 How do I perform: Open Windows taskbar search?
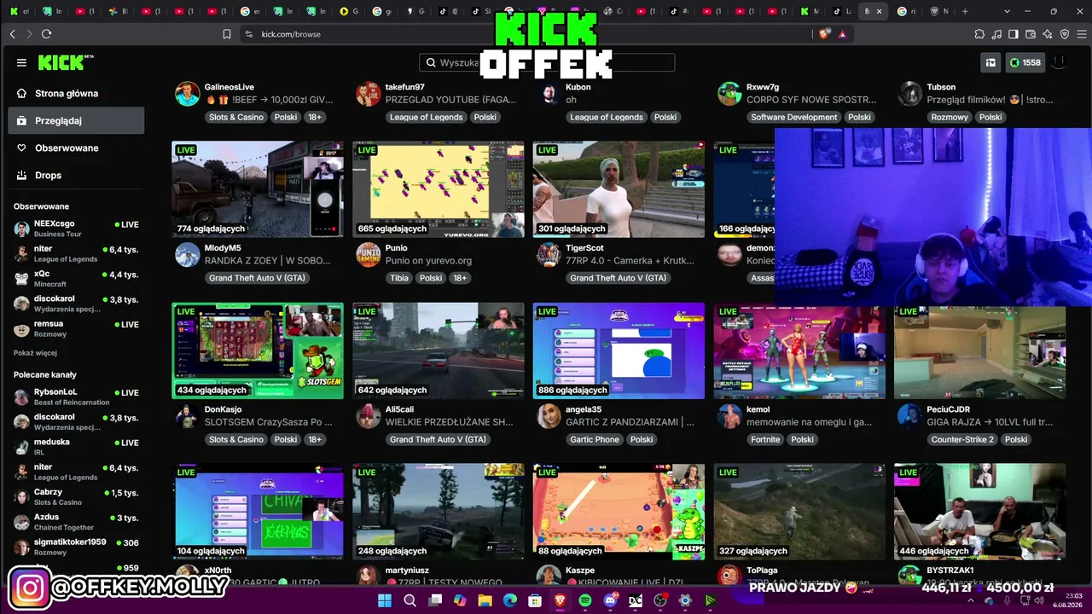[409, 600]
